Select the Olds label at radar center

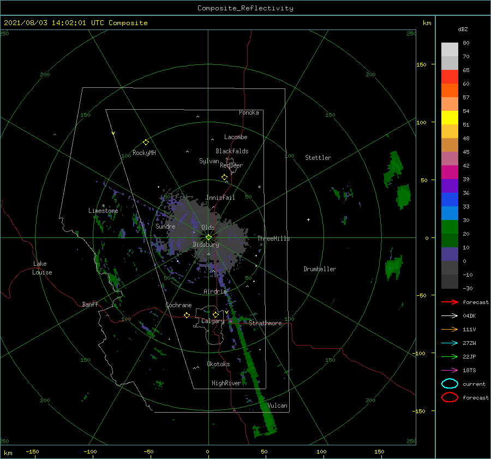(208, 228)
